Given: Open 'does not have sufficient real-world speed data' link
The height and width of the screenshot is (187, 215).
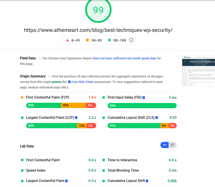Looking at the screenshot, I should [x=124, y=58].
